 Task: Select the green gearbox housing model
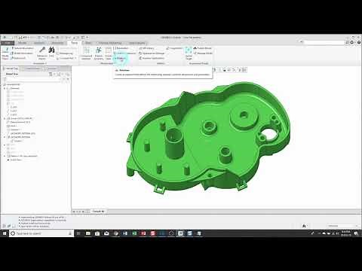[209, 137]
